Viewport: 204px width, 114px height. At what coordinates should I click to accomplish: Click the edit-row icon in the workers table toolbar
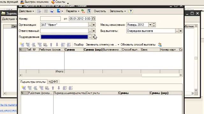coord(34,45)
